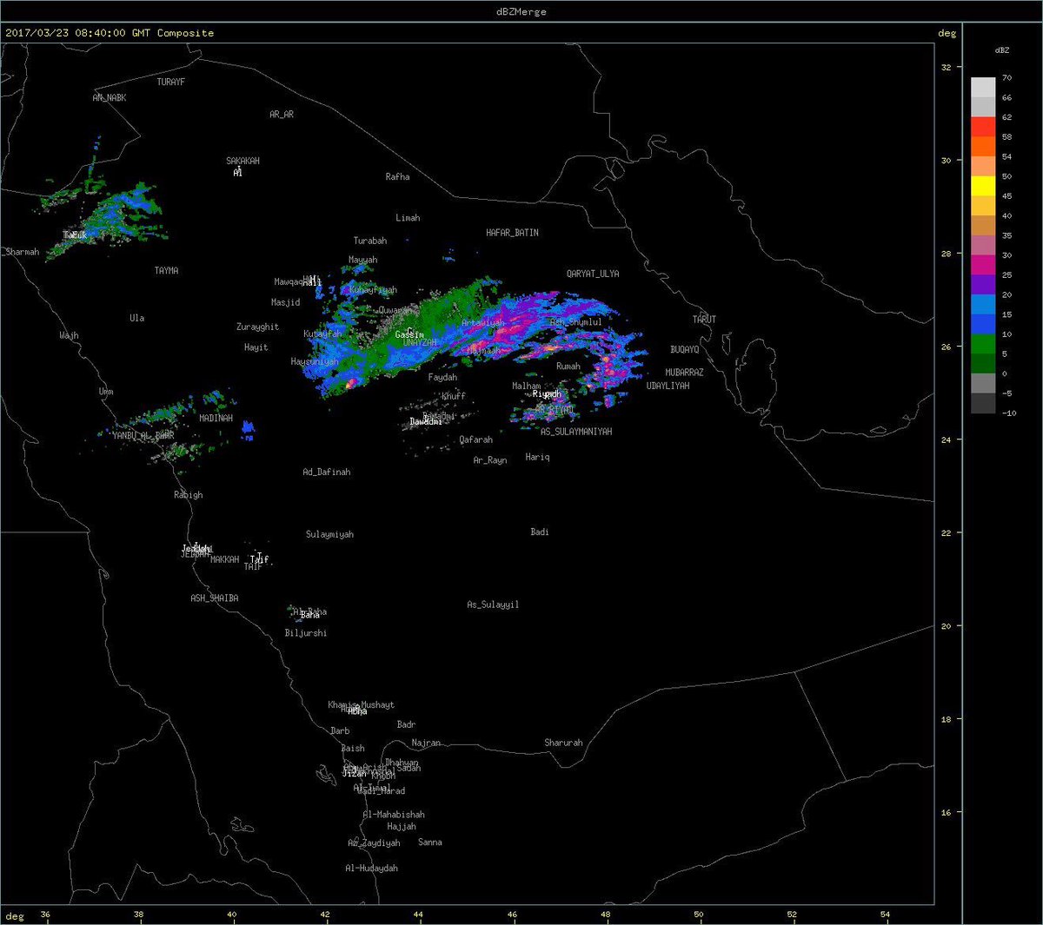This screenshot has height=925, width=1043.
Task: Click the dark orange 54-58 dBZ legend swatch
Action: pos(983,147)
